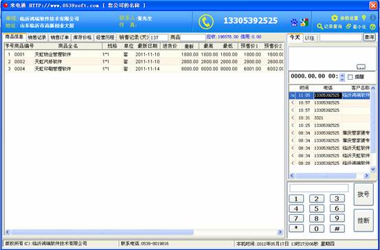Sort by the 商品全名 column header
The image size is (380, 250).
pyautogui.click(x=68, y=46)
